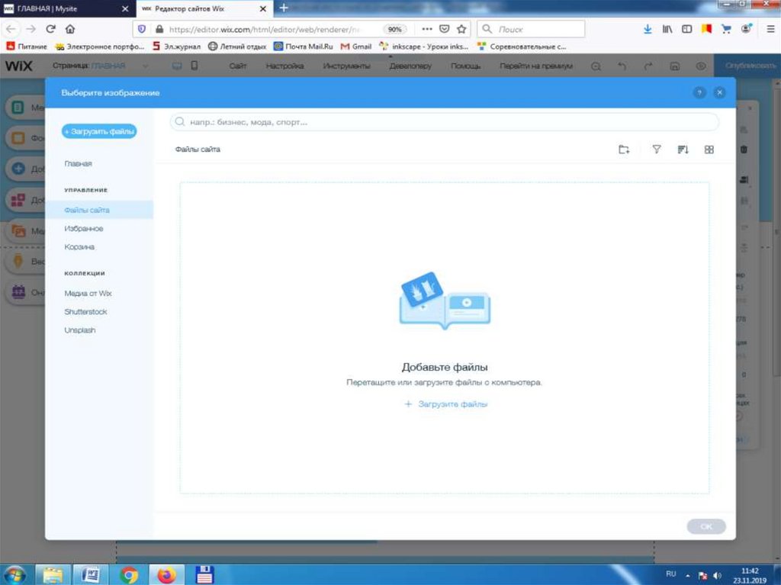
Task: Open the Unsplash collection
Action: coord(80,330)
